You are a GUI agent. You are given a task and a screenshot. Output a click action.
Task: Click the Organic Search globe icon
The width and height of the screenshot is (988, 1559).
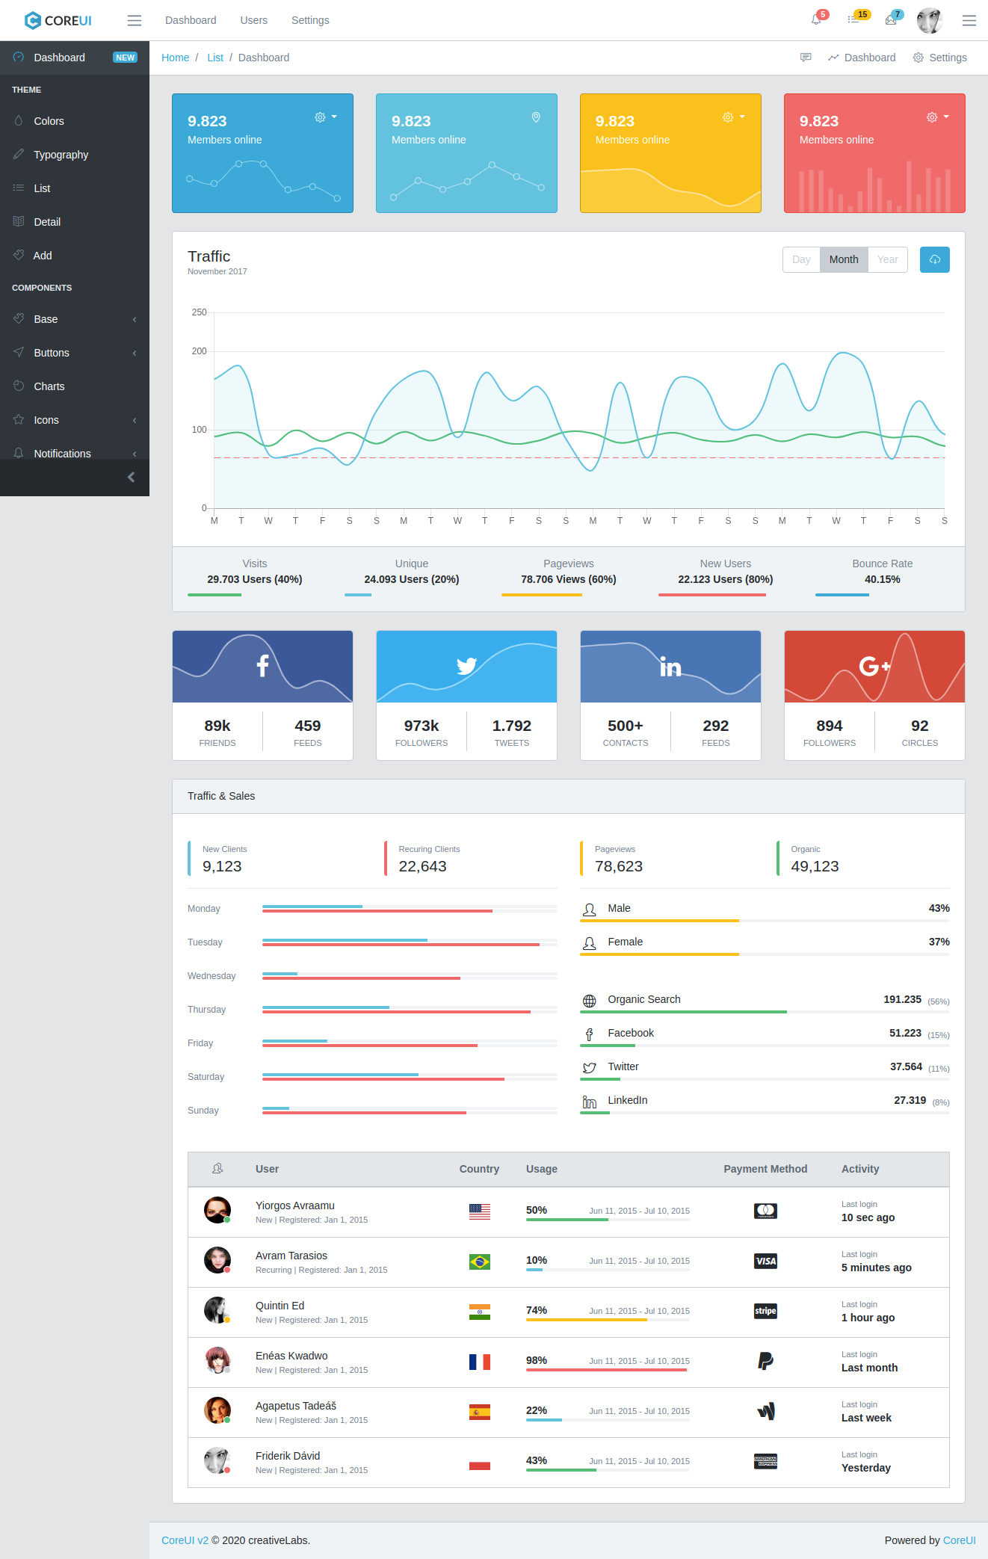pyautogui.click(x=590, y=1001)
